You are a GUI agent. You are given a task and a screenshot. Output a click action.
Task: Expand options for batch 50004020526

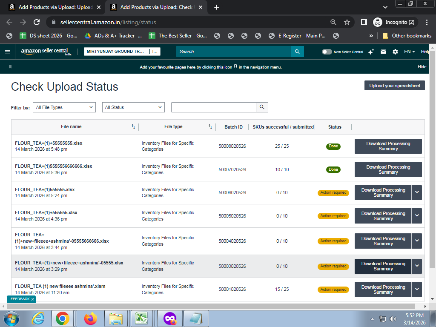417,241
